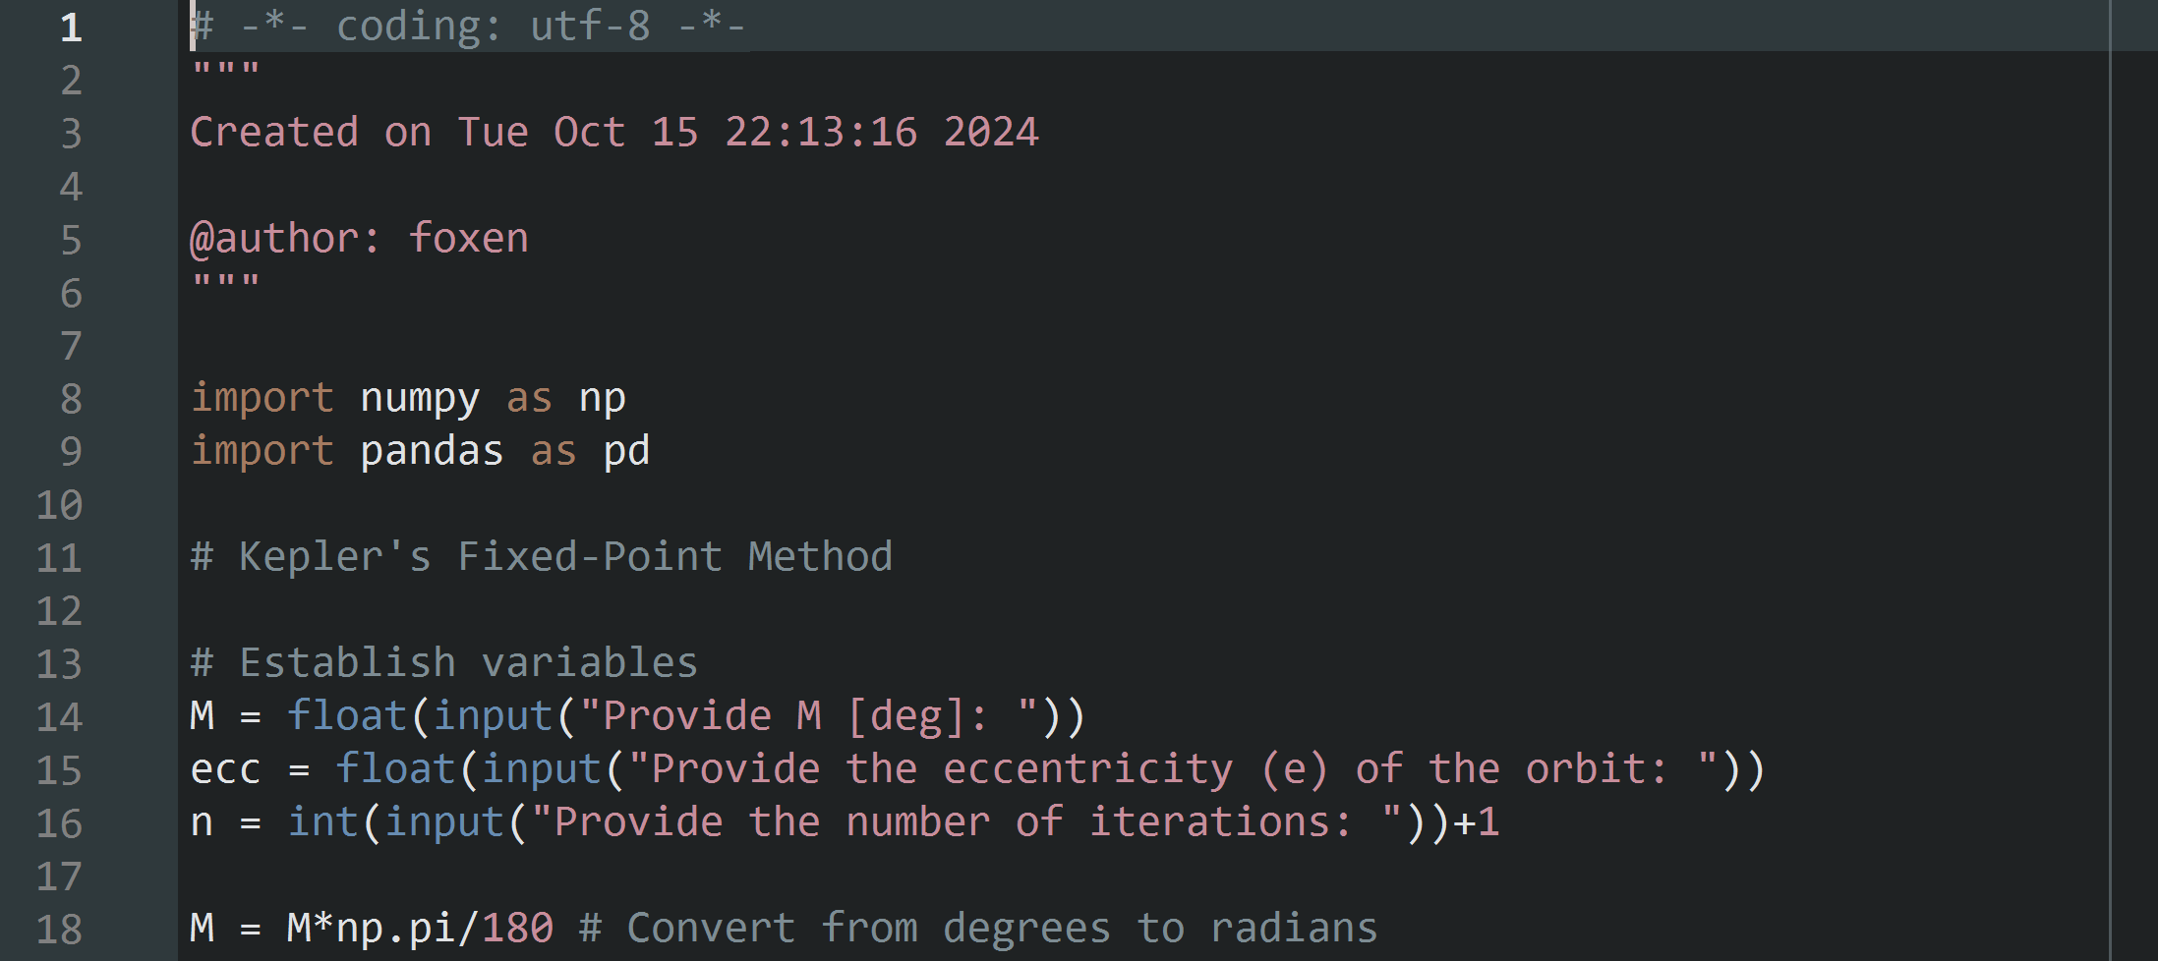The image size is (2158, 961).
Task: Click line number 14 in the gutter
Action: click(x=59, y=717)
